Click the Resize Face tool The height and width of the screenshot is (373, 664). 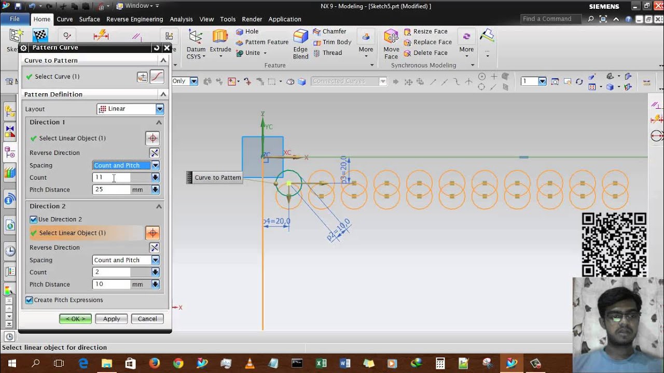click(425, 31)
